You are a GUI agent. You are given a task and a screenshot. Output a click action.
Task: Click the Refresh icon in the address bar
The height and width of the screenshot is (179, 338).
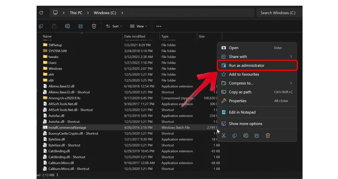coord(41,13)
